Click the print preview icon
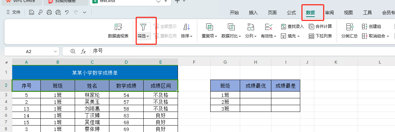Image resolution: width=395 pixels, height=132 pixels. tap(58, 12)
